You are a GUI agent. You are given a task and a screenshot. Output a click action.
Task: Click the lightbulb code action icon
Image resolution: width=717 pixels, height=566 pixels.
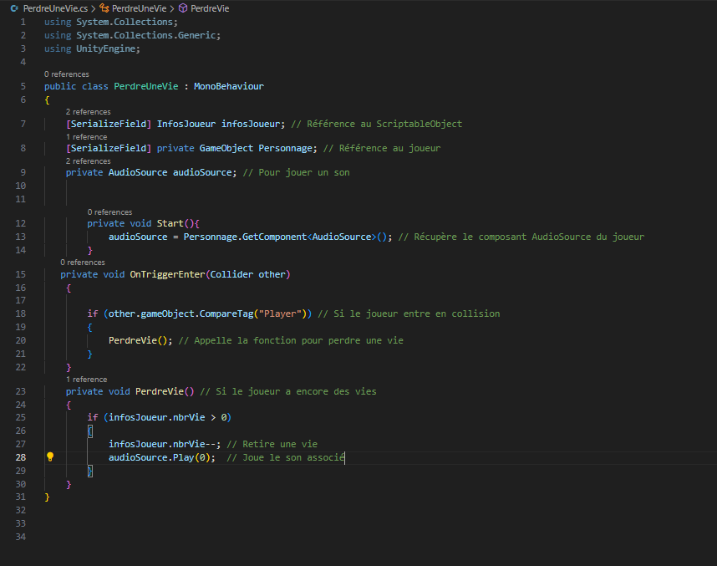pyautogui.click(x=50, y=457)
